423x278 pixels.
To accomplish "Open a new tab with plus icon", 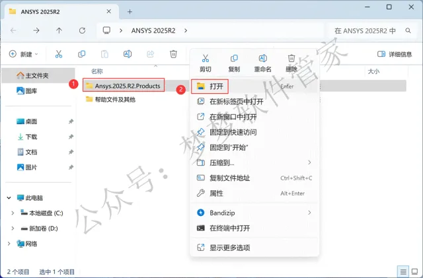I will (130, 12).
